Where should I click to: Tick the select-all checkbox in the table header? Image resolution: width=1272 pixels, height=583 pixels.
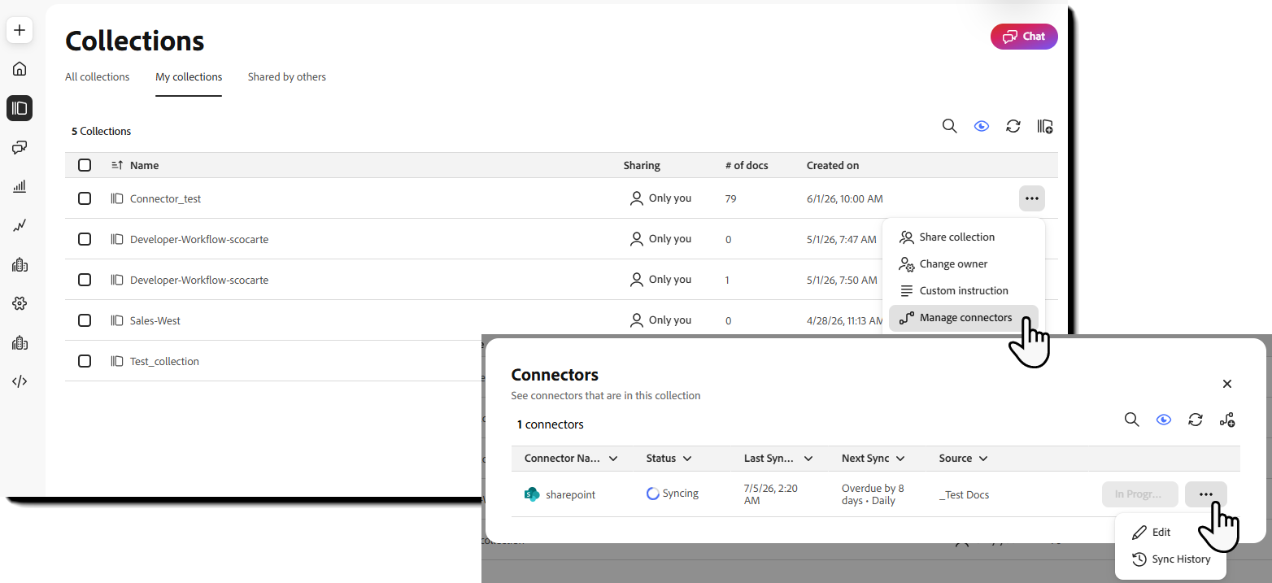coord(85,165)
